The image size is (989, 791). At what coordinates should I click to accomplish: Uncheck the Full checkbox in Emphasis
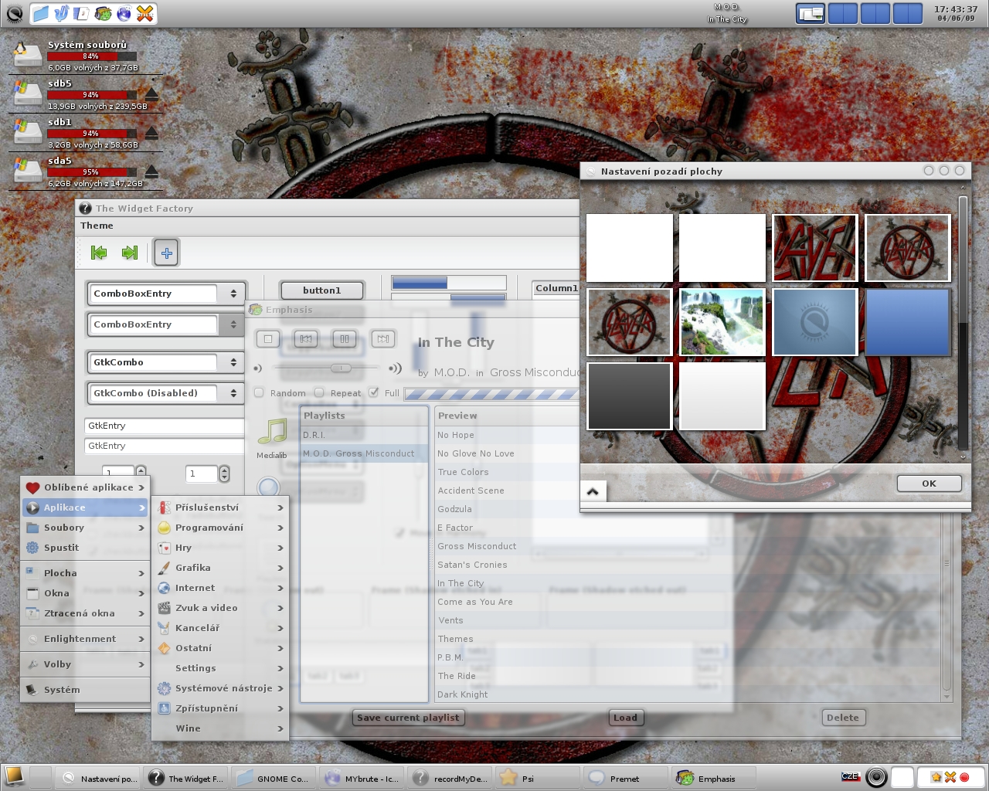(x=374, y=392)
